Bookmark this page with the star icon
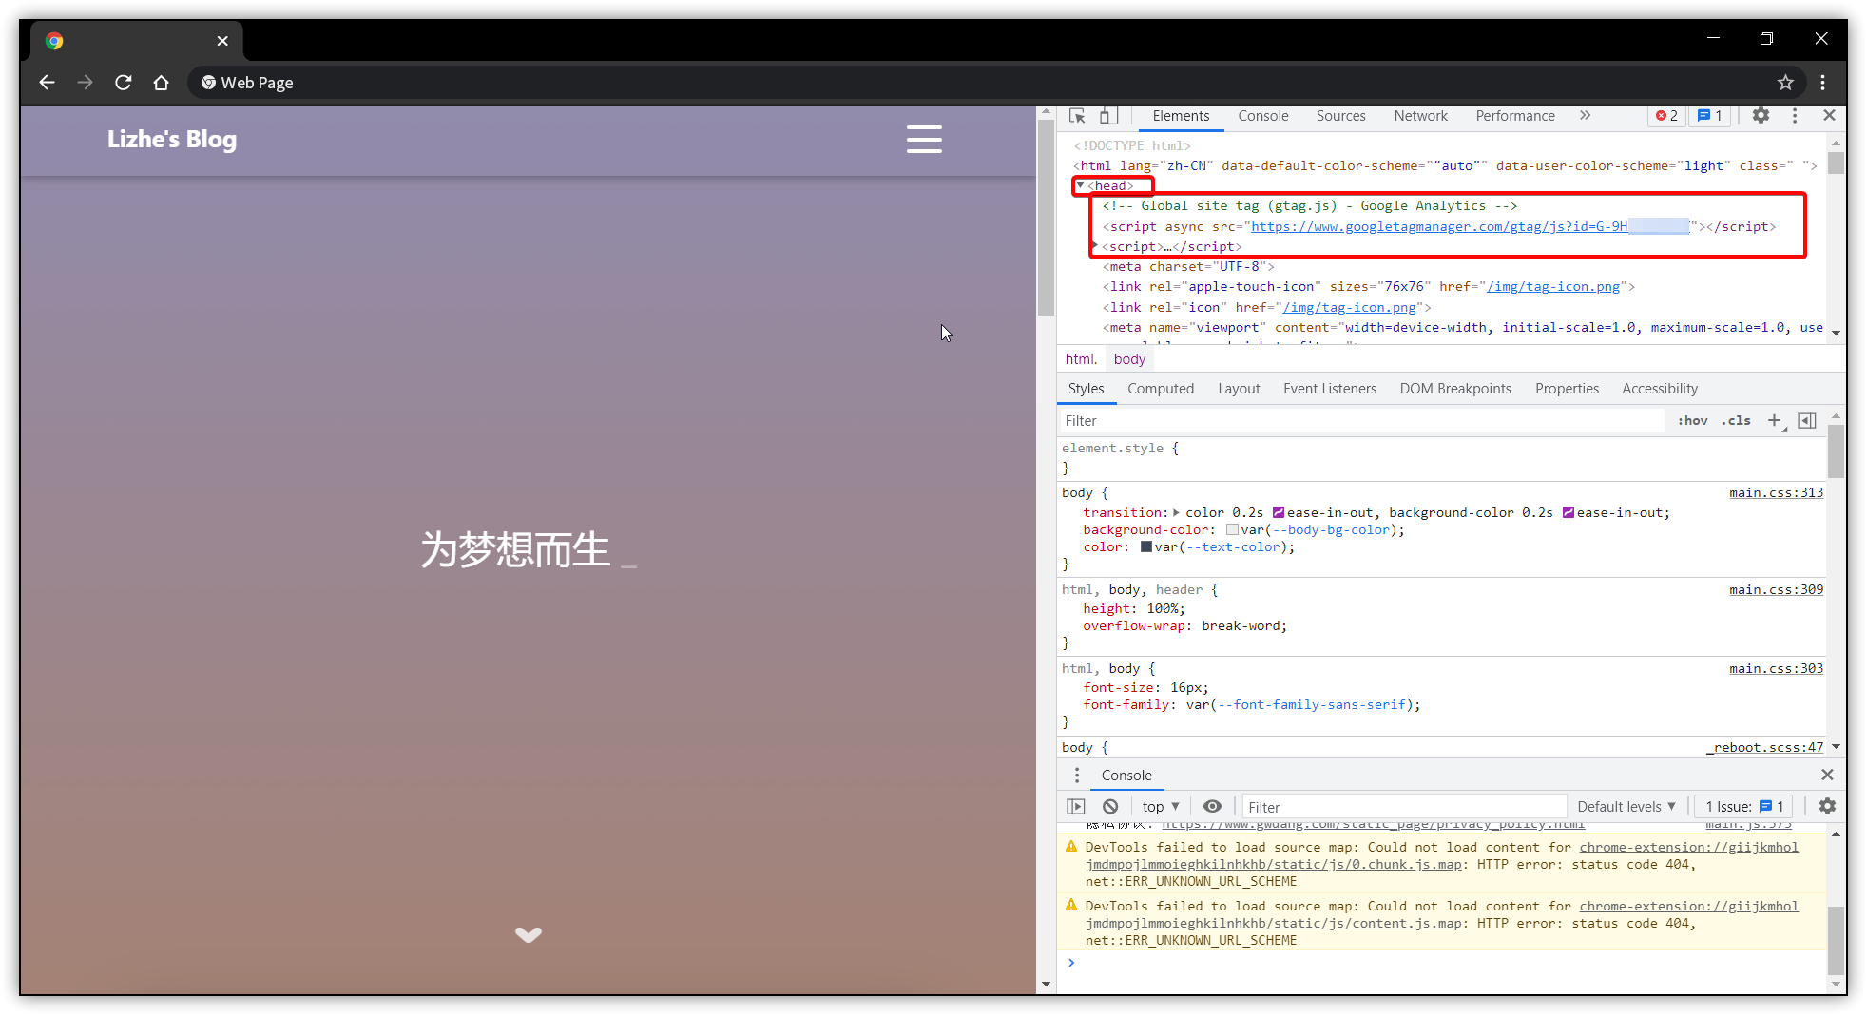Image resolution: width=1867 pixels, height=1015 pixels. pos(1785,83)
